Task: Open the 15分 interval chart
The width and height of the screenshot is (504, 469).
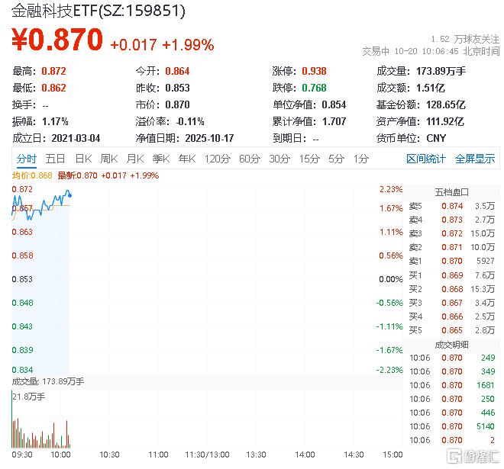Action: [x=309, y=159]
